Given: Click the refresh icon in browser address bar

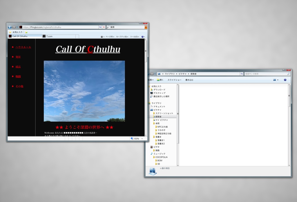Looking at the screenshot, I should click(x=100, y=27).
